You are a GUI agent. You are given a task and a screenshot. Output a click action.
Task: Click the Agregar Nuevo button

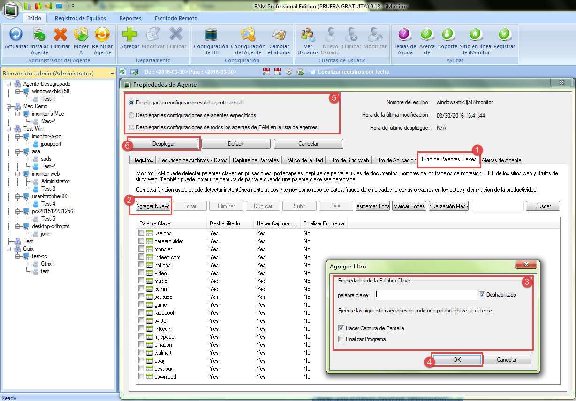click(x=152, y=206)
